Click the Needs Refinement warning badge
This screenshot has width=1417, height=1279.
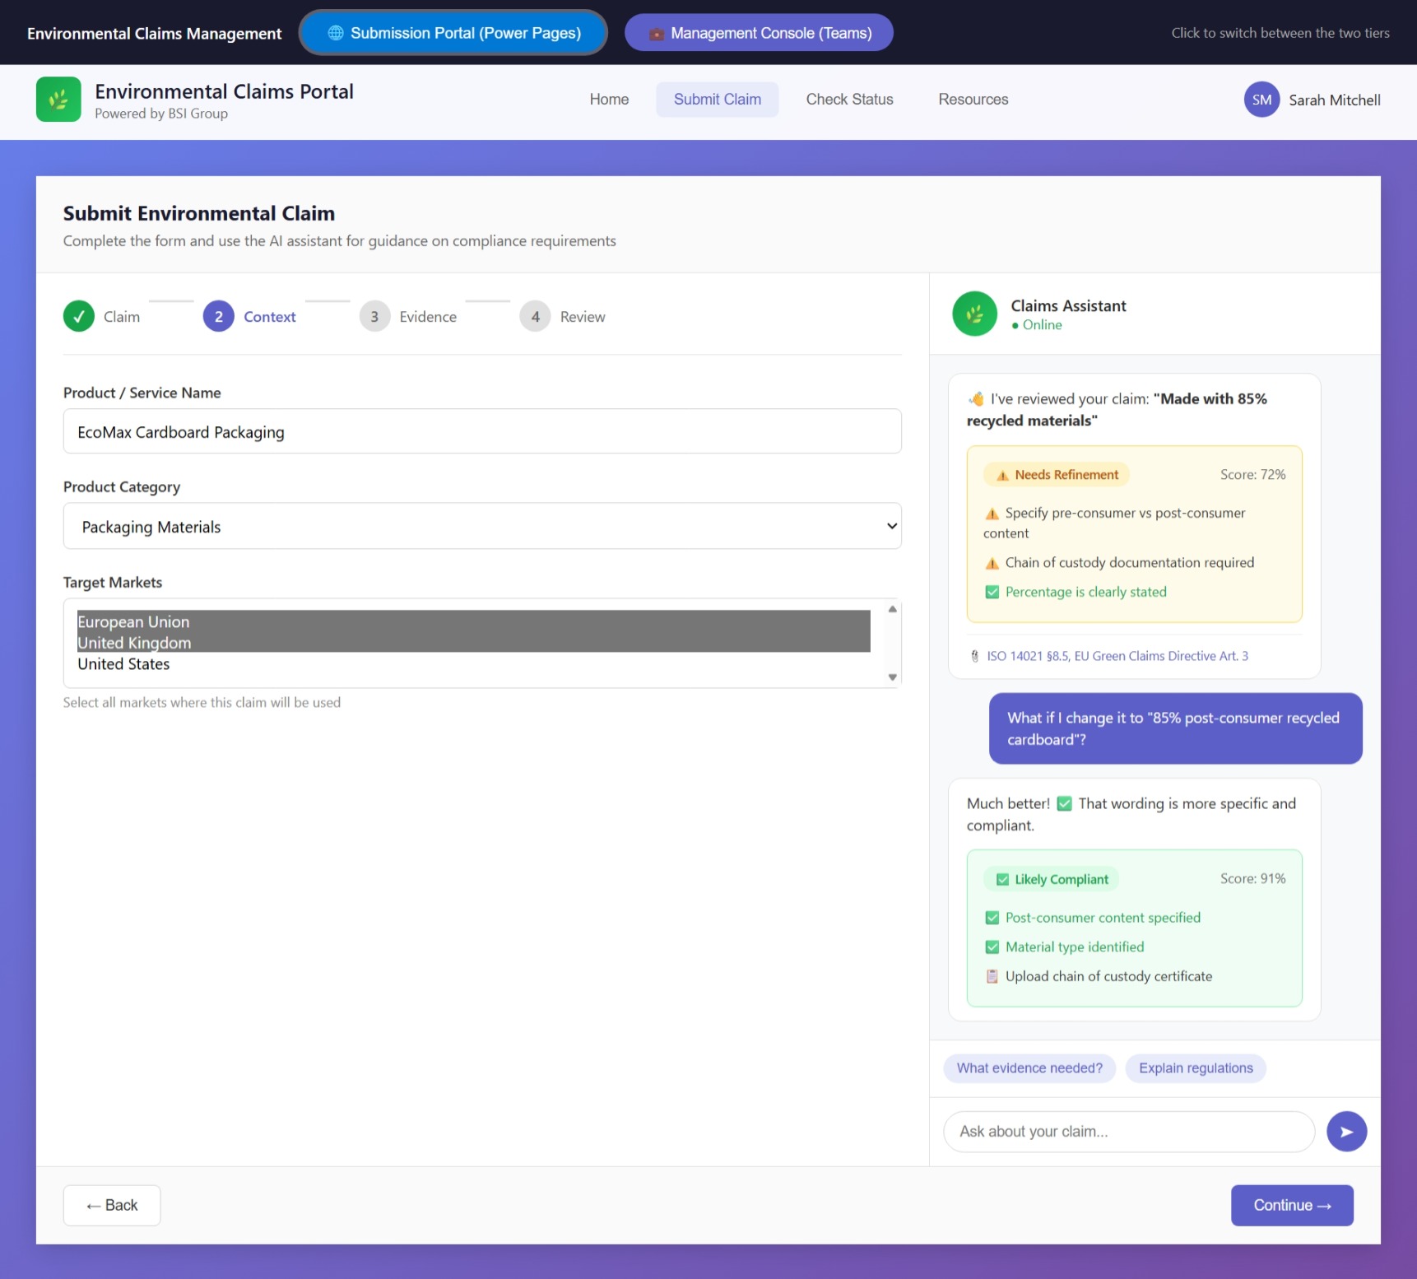point(1057,475)
